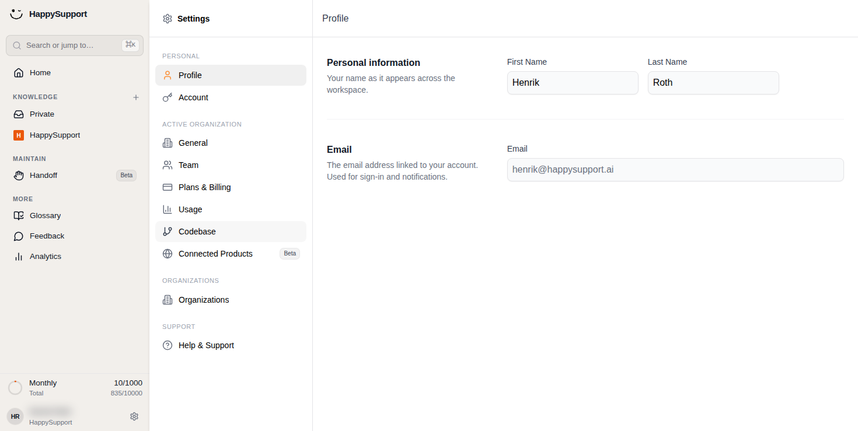Click the Beta badge beside Connected Products
Screen dimensions: 858x431
click(x=290, y=254)
